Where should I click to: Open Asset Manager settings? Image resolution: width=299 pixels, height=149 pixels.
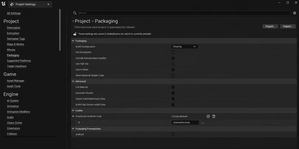tap(16, 81)
